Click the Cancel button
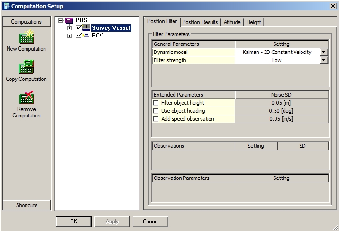Image resolution: width=339 pixels, height=231 pixels. (x=150, y=222)
